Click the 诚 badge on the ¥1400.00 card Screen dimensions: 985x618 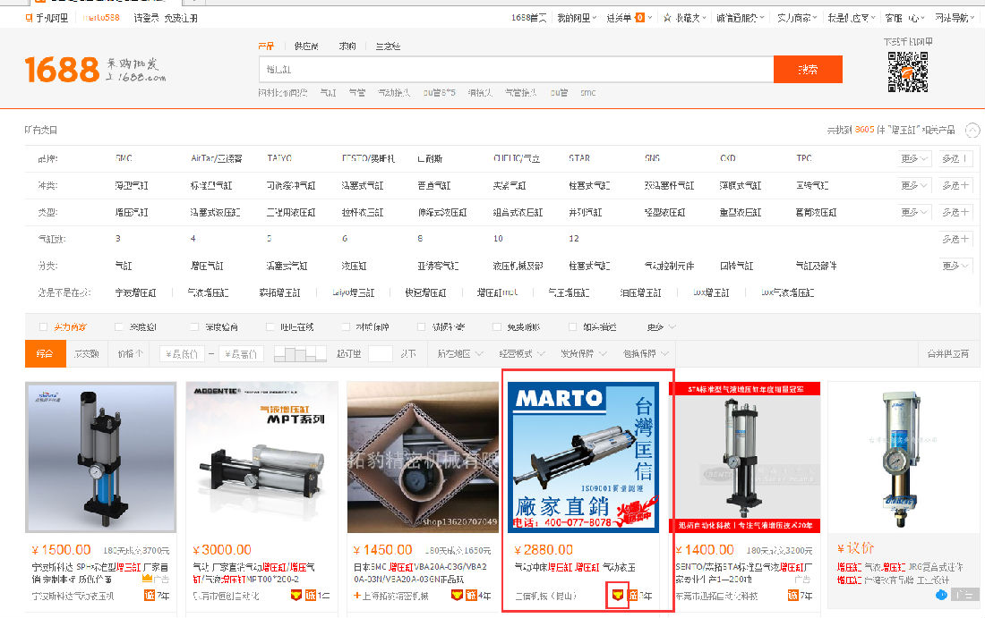tap(793, 595)
